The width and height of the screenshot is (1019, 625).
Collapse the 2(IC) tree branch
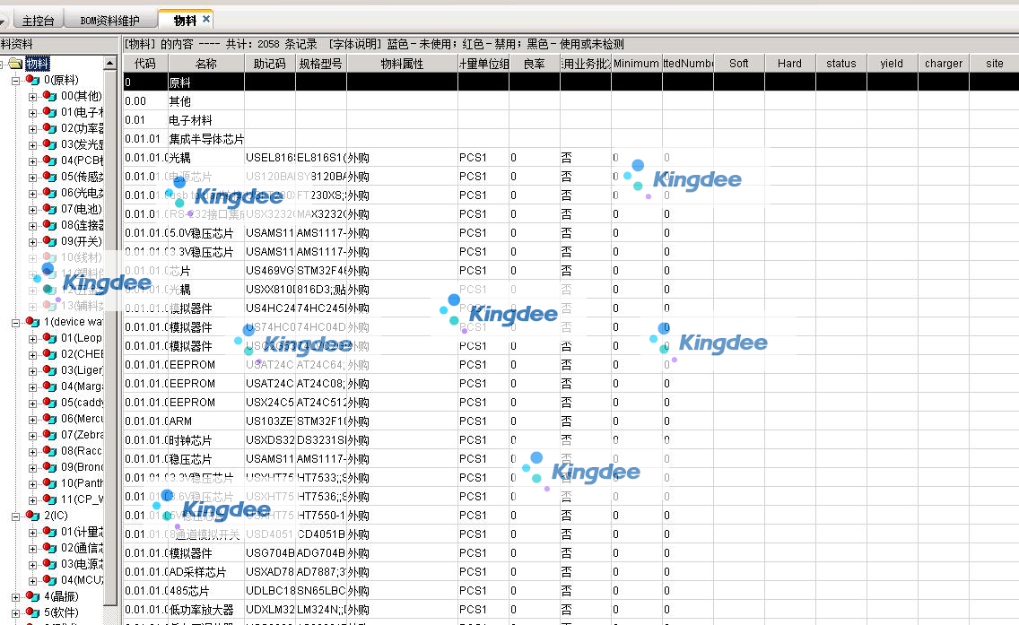(16, 516)
